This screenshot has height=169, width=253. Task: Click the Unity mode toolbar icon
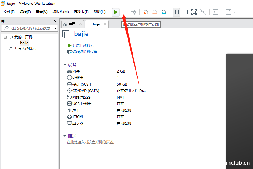(203, 12)
